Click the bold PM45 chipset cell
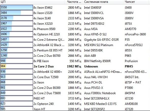The image size is (150, 111). [129, 66]
